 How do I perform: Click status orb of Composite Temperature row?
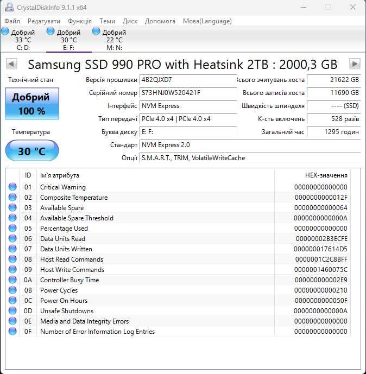[12, 197]
